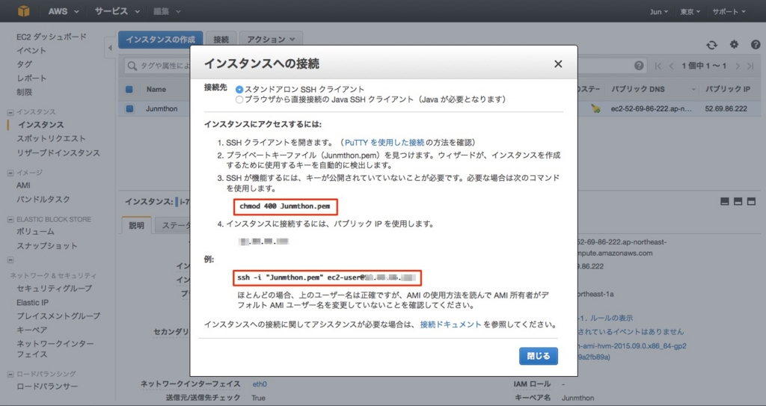
Task: Open リザーブドインスタンス in sidebar
Action: click(x=58, y=153)
